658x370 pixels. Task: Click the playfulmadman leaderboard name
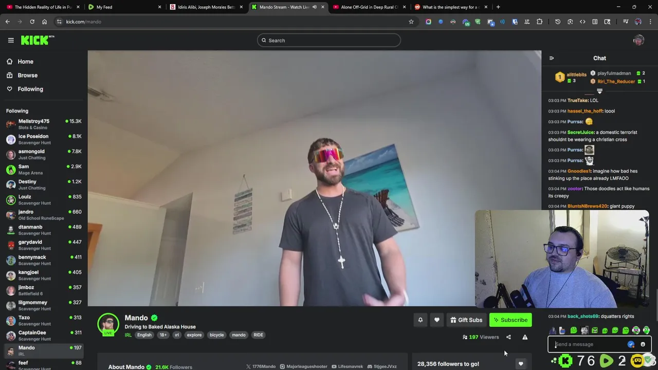pos(614,73)
